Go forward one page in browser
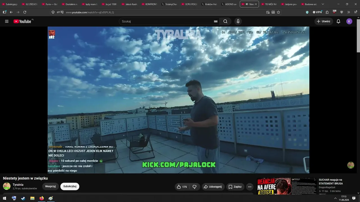360x202 pixels. [18, 12]
